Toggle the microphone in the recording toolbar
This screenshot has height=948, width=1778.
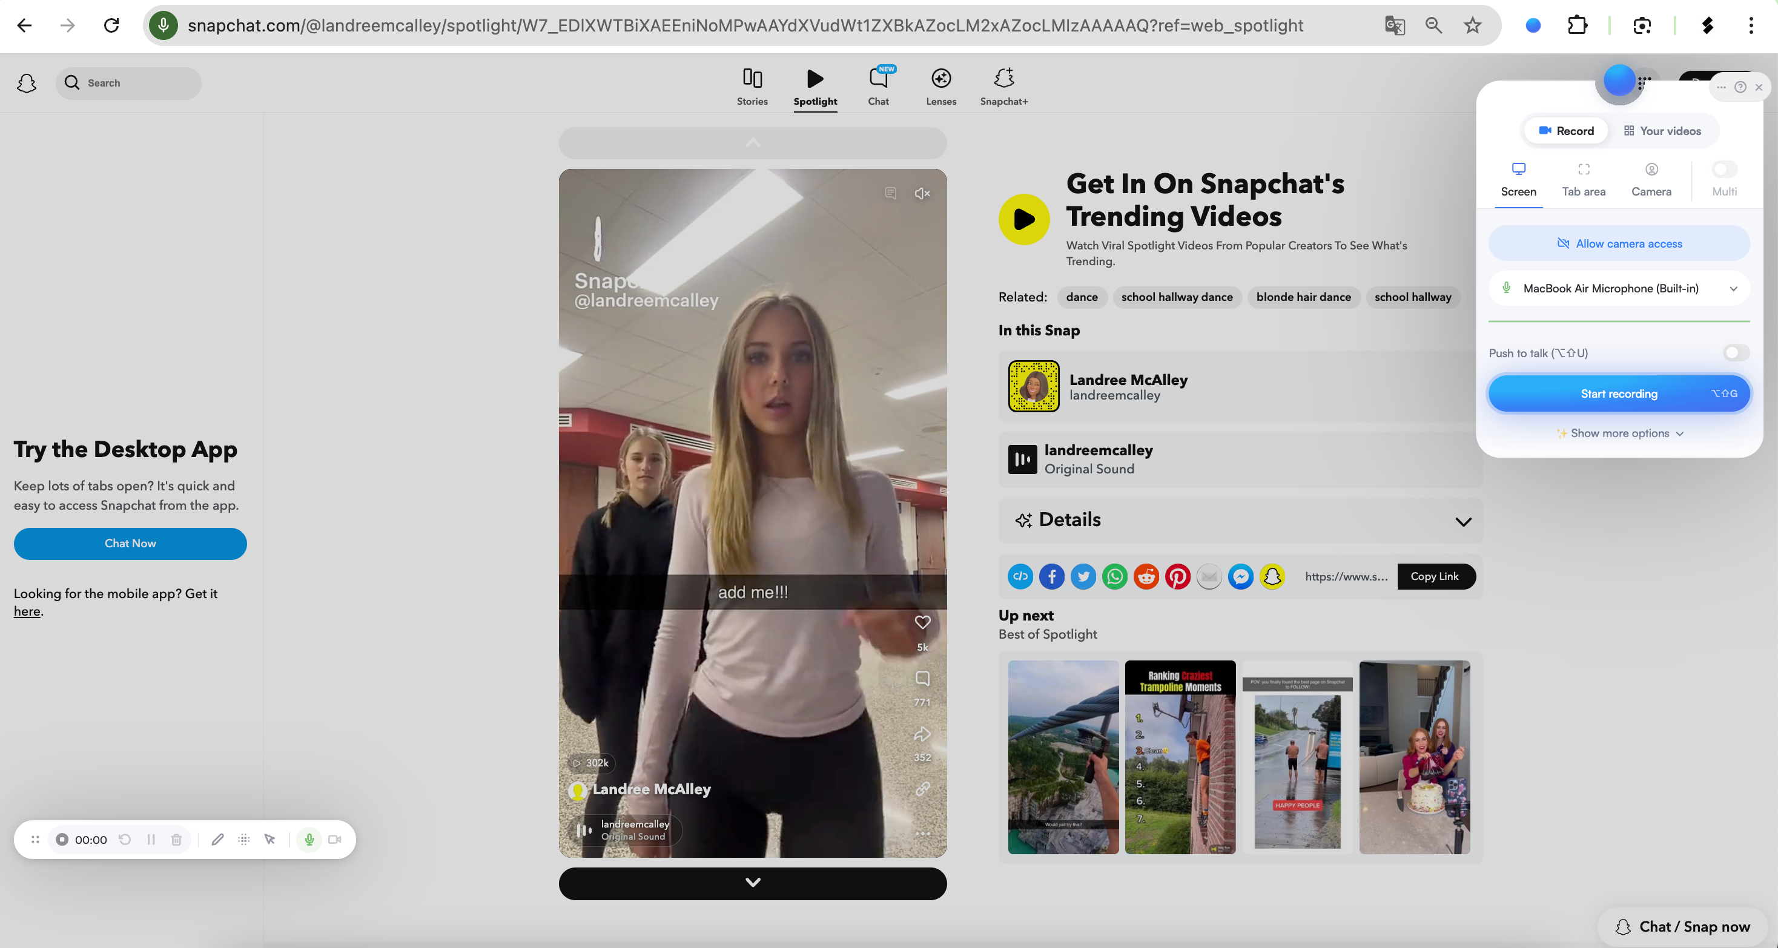[308, 840]
